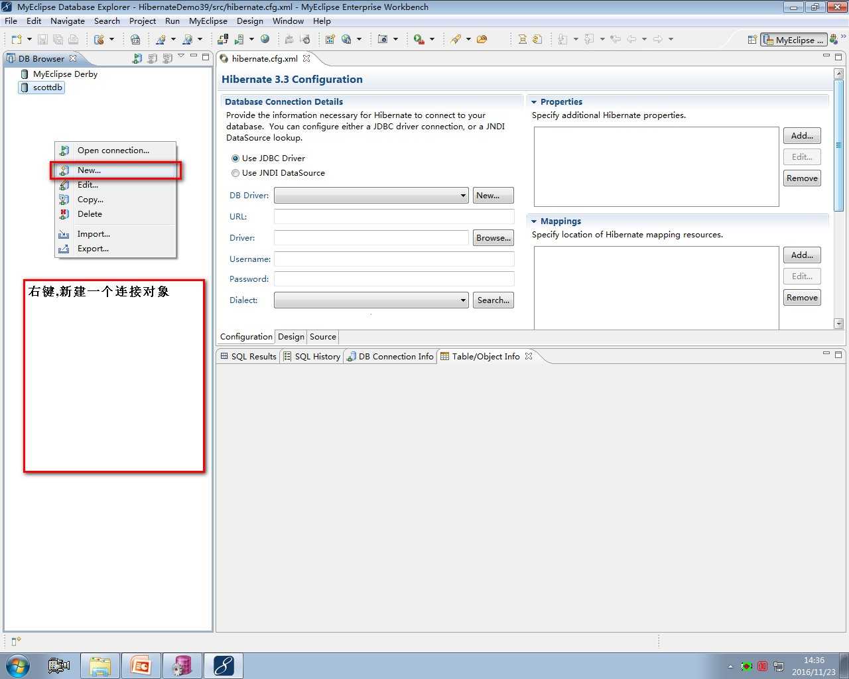Click the Run green play toolbar icon
The width and height of the screenshot is (849, 679).
(419, 39)
